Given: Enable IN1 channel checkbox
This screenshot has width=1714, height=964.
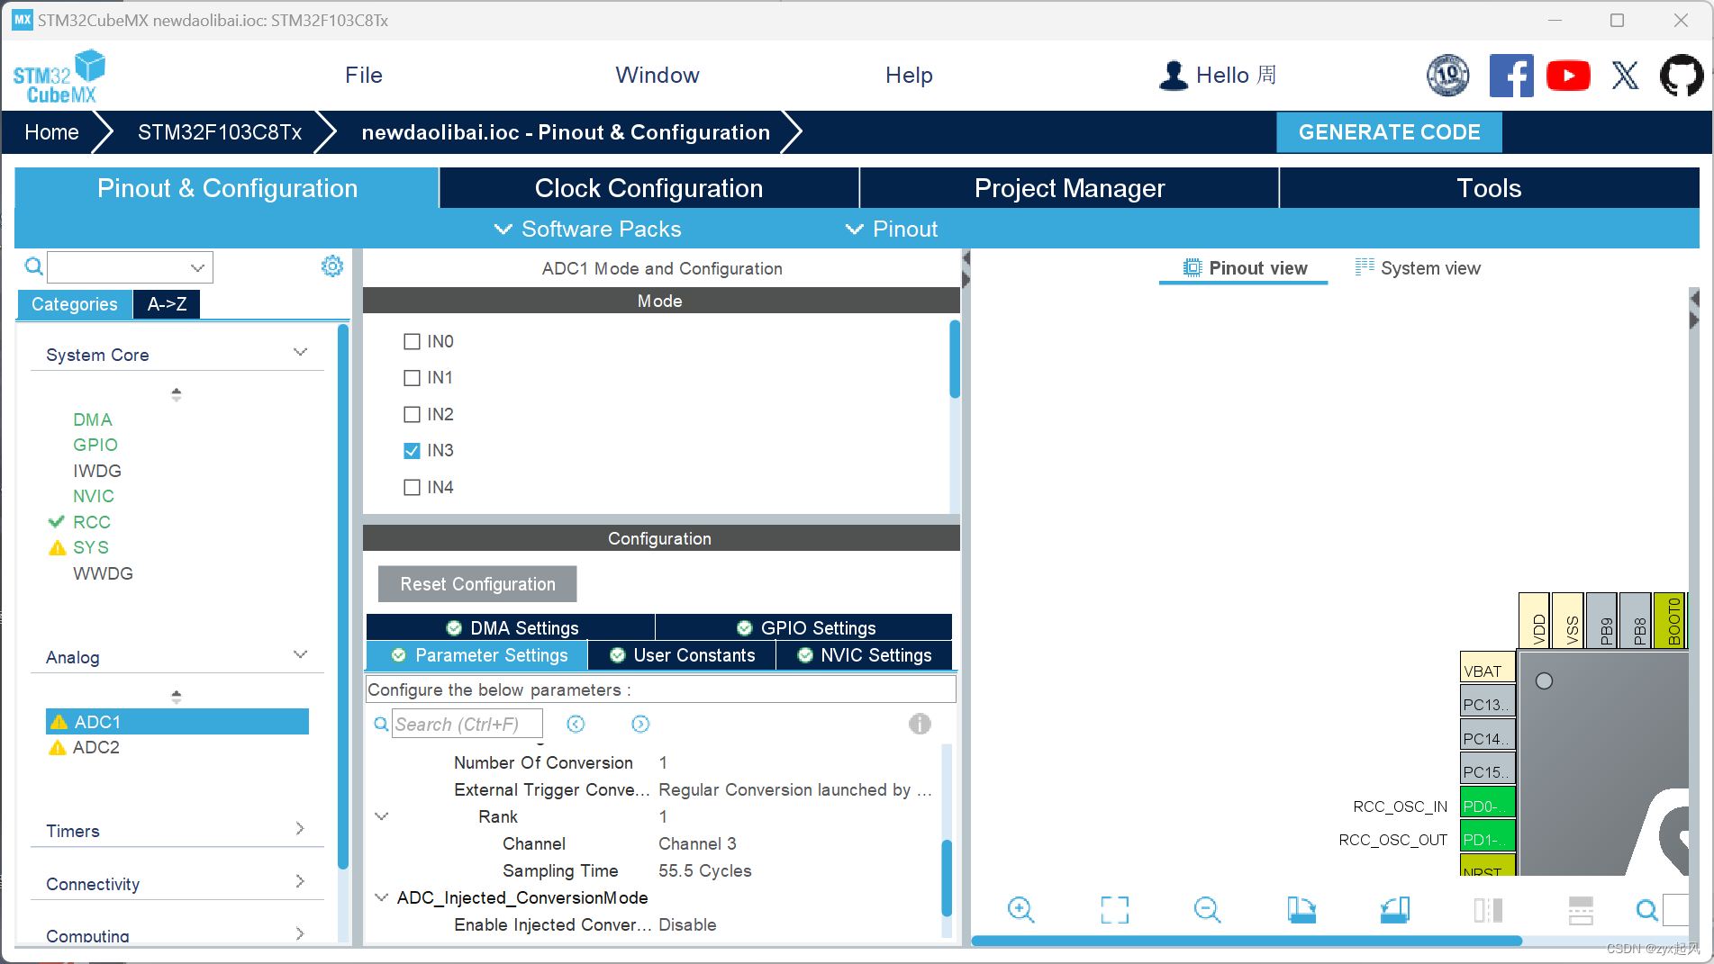Looking at the screenshot, I should pos(412,378).
